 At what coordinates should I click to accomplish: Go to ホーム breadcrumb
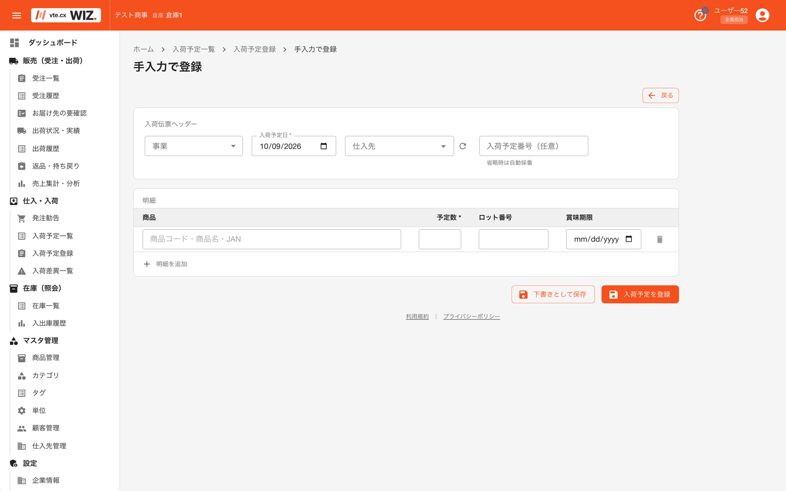(143, 49)
